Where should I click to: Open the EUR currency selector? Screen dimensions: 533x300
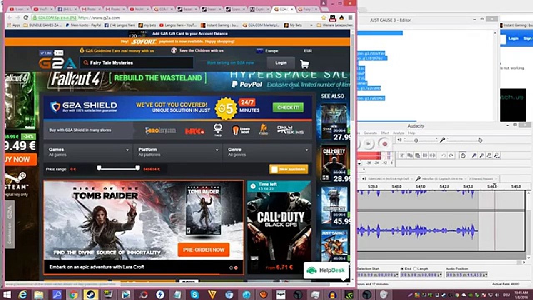(x=308, y=51)
